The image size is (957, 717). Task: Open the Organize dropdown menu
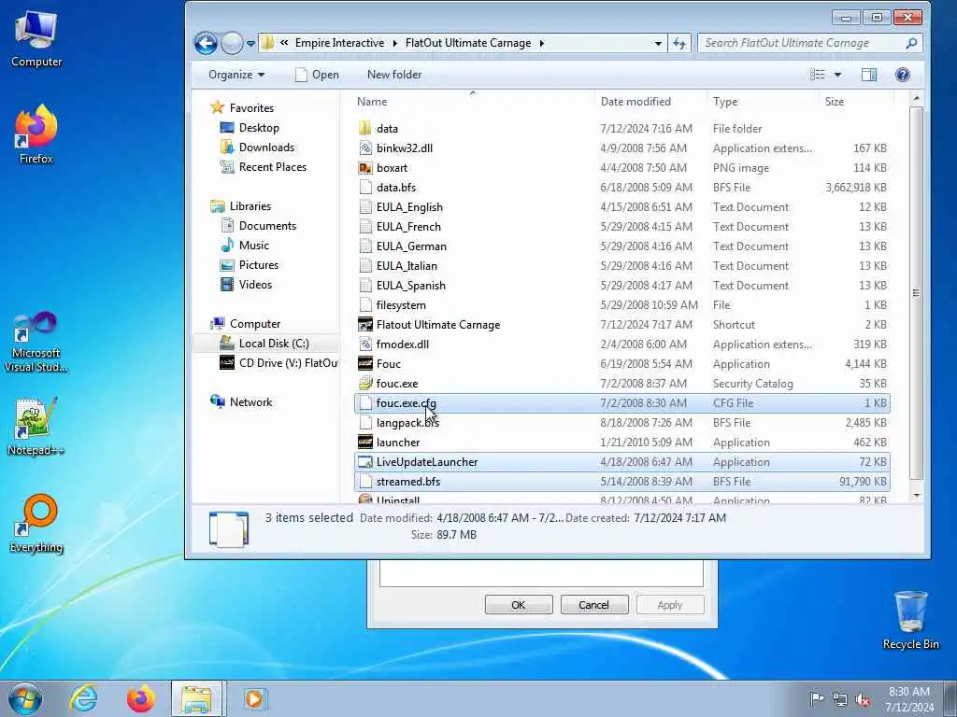click(x=236, y=75)
